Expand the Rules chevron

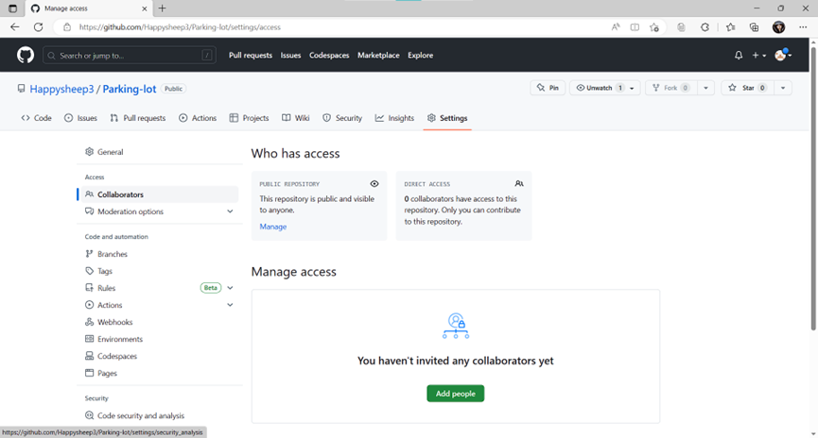click(x=230, y=288)
